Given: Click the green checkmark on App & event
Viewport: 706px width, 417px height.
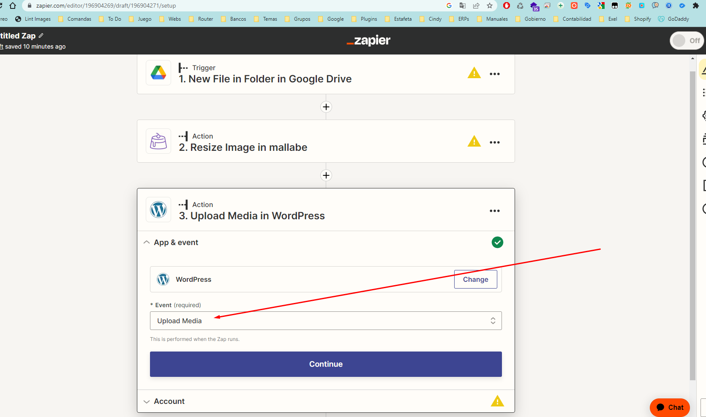Looking at the screenshot, I should 497,243.
